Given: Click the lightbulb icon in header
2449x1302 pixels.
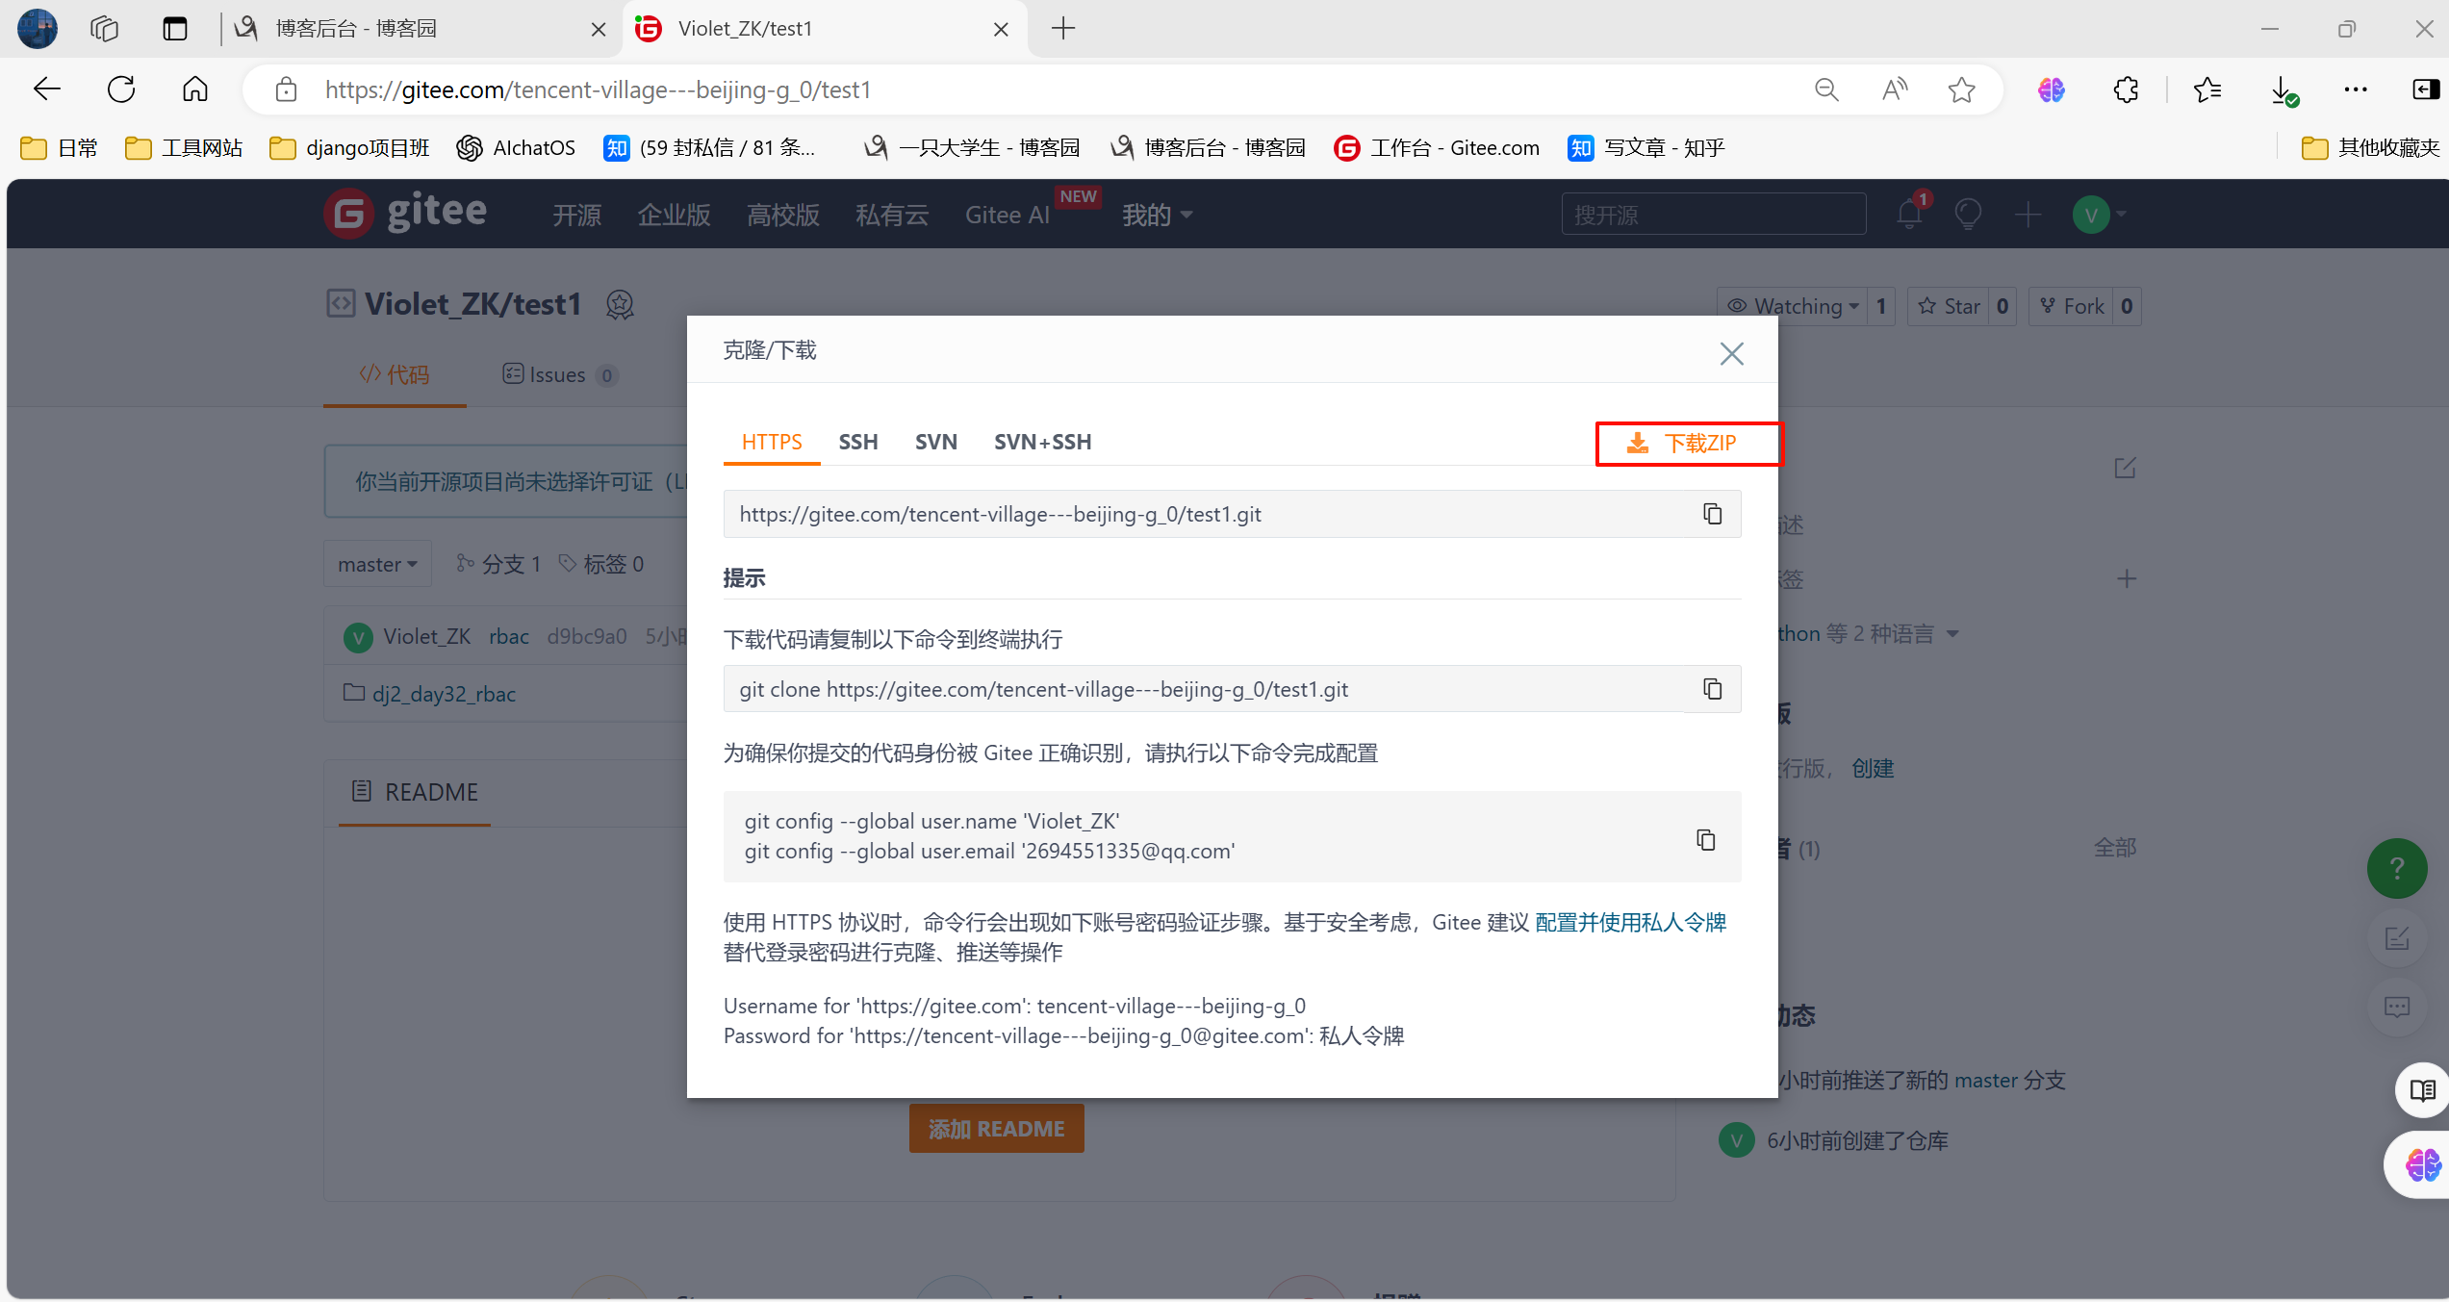Looking at the screenshot, I should pyautogui.click(x=1968, y=214).
